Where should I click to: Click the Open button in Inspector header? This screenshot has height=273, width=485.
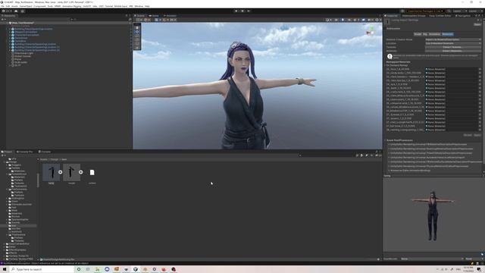tap(477, 24)
